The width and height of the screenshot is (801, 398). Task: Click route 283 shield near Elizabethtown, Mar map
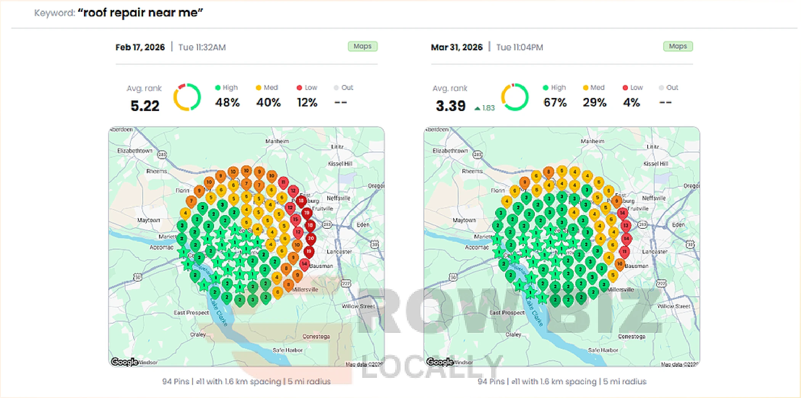(478, 154)
